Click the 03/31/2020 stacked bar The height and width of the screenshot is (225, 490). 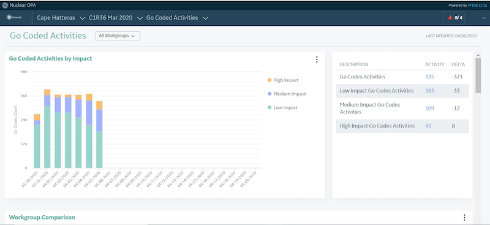[x=47, y=129]
